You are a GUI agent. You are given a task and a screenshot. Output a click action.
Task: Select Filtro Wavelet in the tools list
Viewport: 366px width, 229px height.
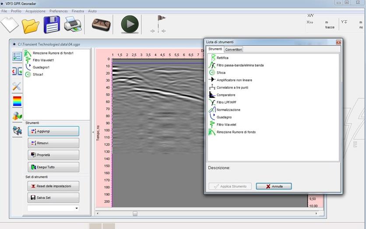(x=227, y=125)
